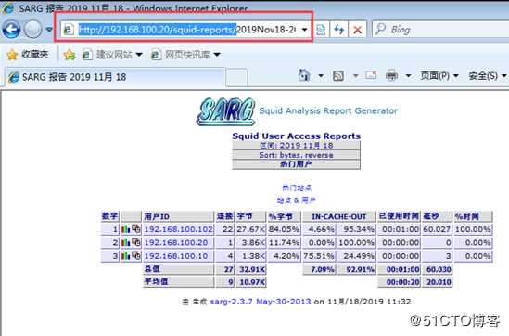
Task: Click the Compatibility View page icon
Action: tap(321, 30)
